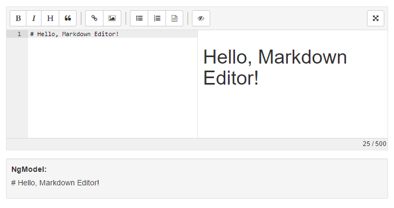This screenshot has height=208, width=394.
Task: Click line 1 in the code editor
Action: click(113, 34)
